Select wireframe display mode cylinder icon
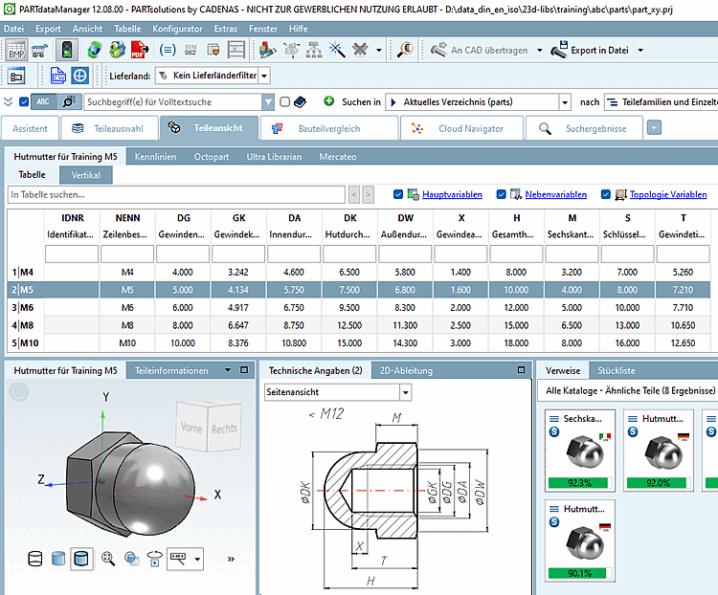Viewport: 718px width, 595px height. pyautogui.click(x=34, y=558)
